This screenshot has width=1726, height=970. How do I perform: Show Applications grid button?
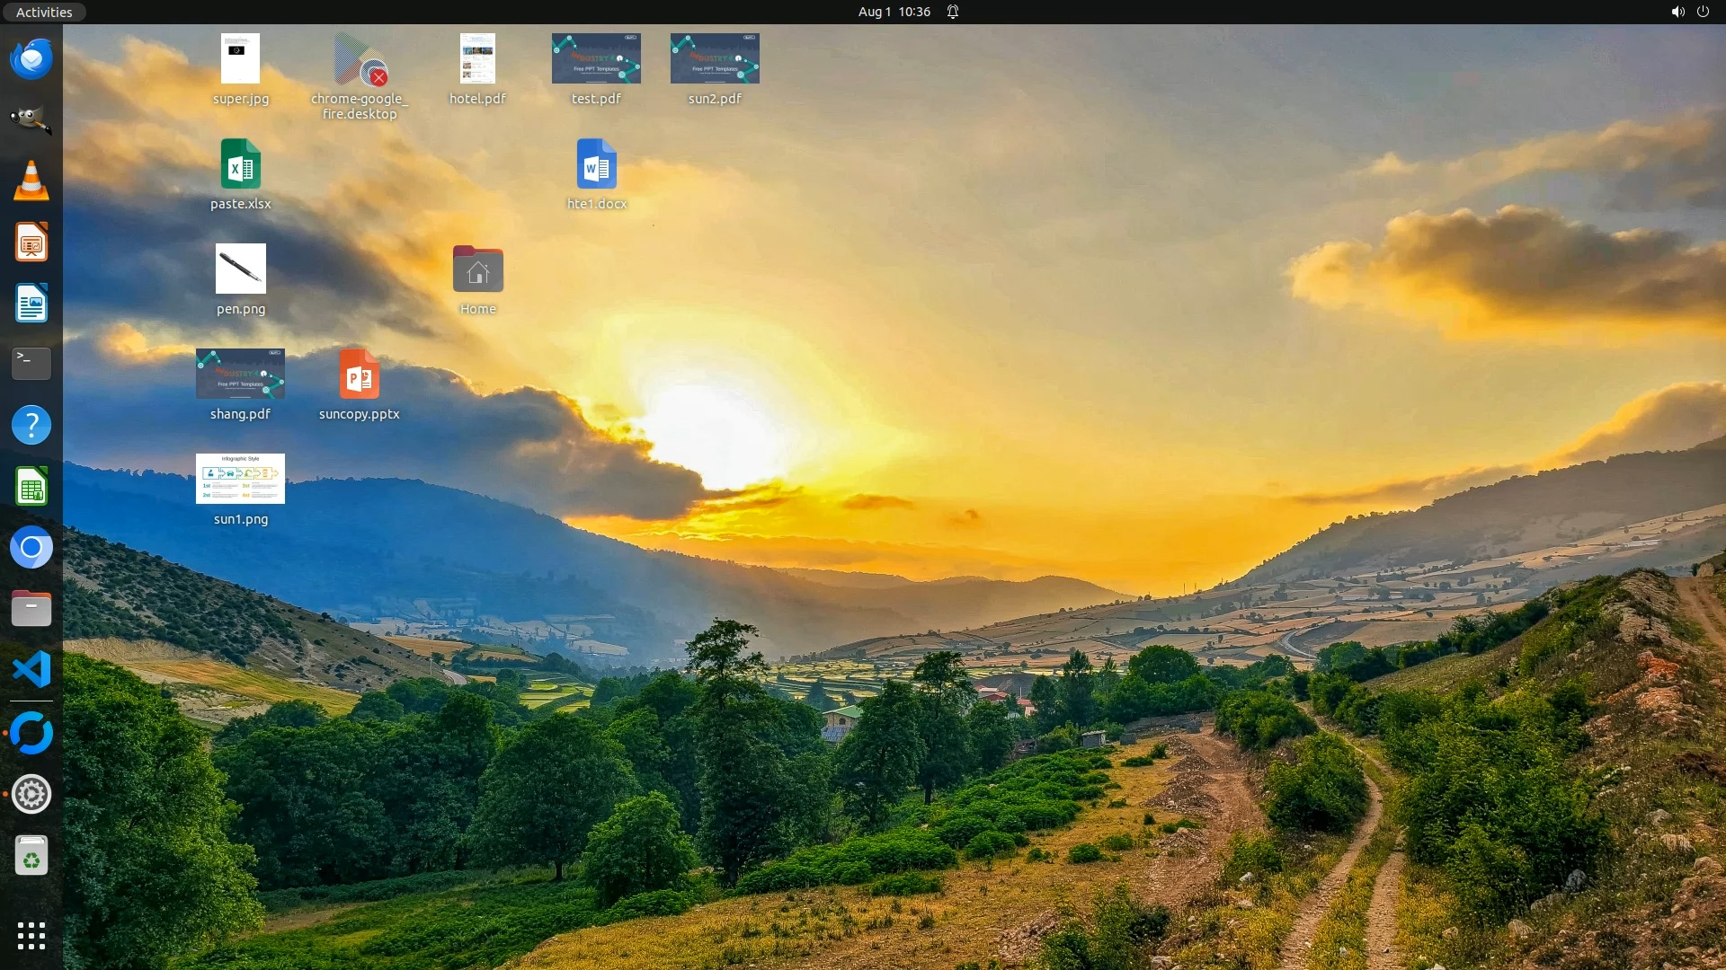point(31,936)
